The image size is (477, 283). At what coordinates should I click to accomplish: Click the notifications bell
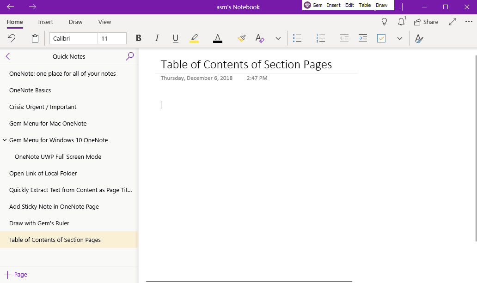coord(400,22)
